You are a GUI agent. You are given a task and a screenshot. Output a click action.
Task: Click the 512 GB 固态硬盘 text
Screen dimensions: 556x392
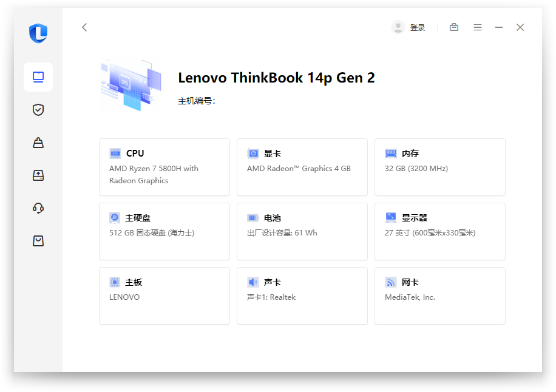pos(152,233)
